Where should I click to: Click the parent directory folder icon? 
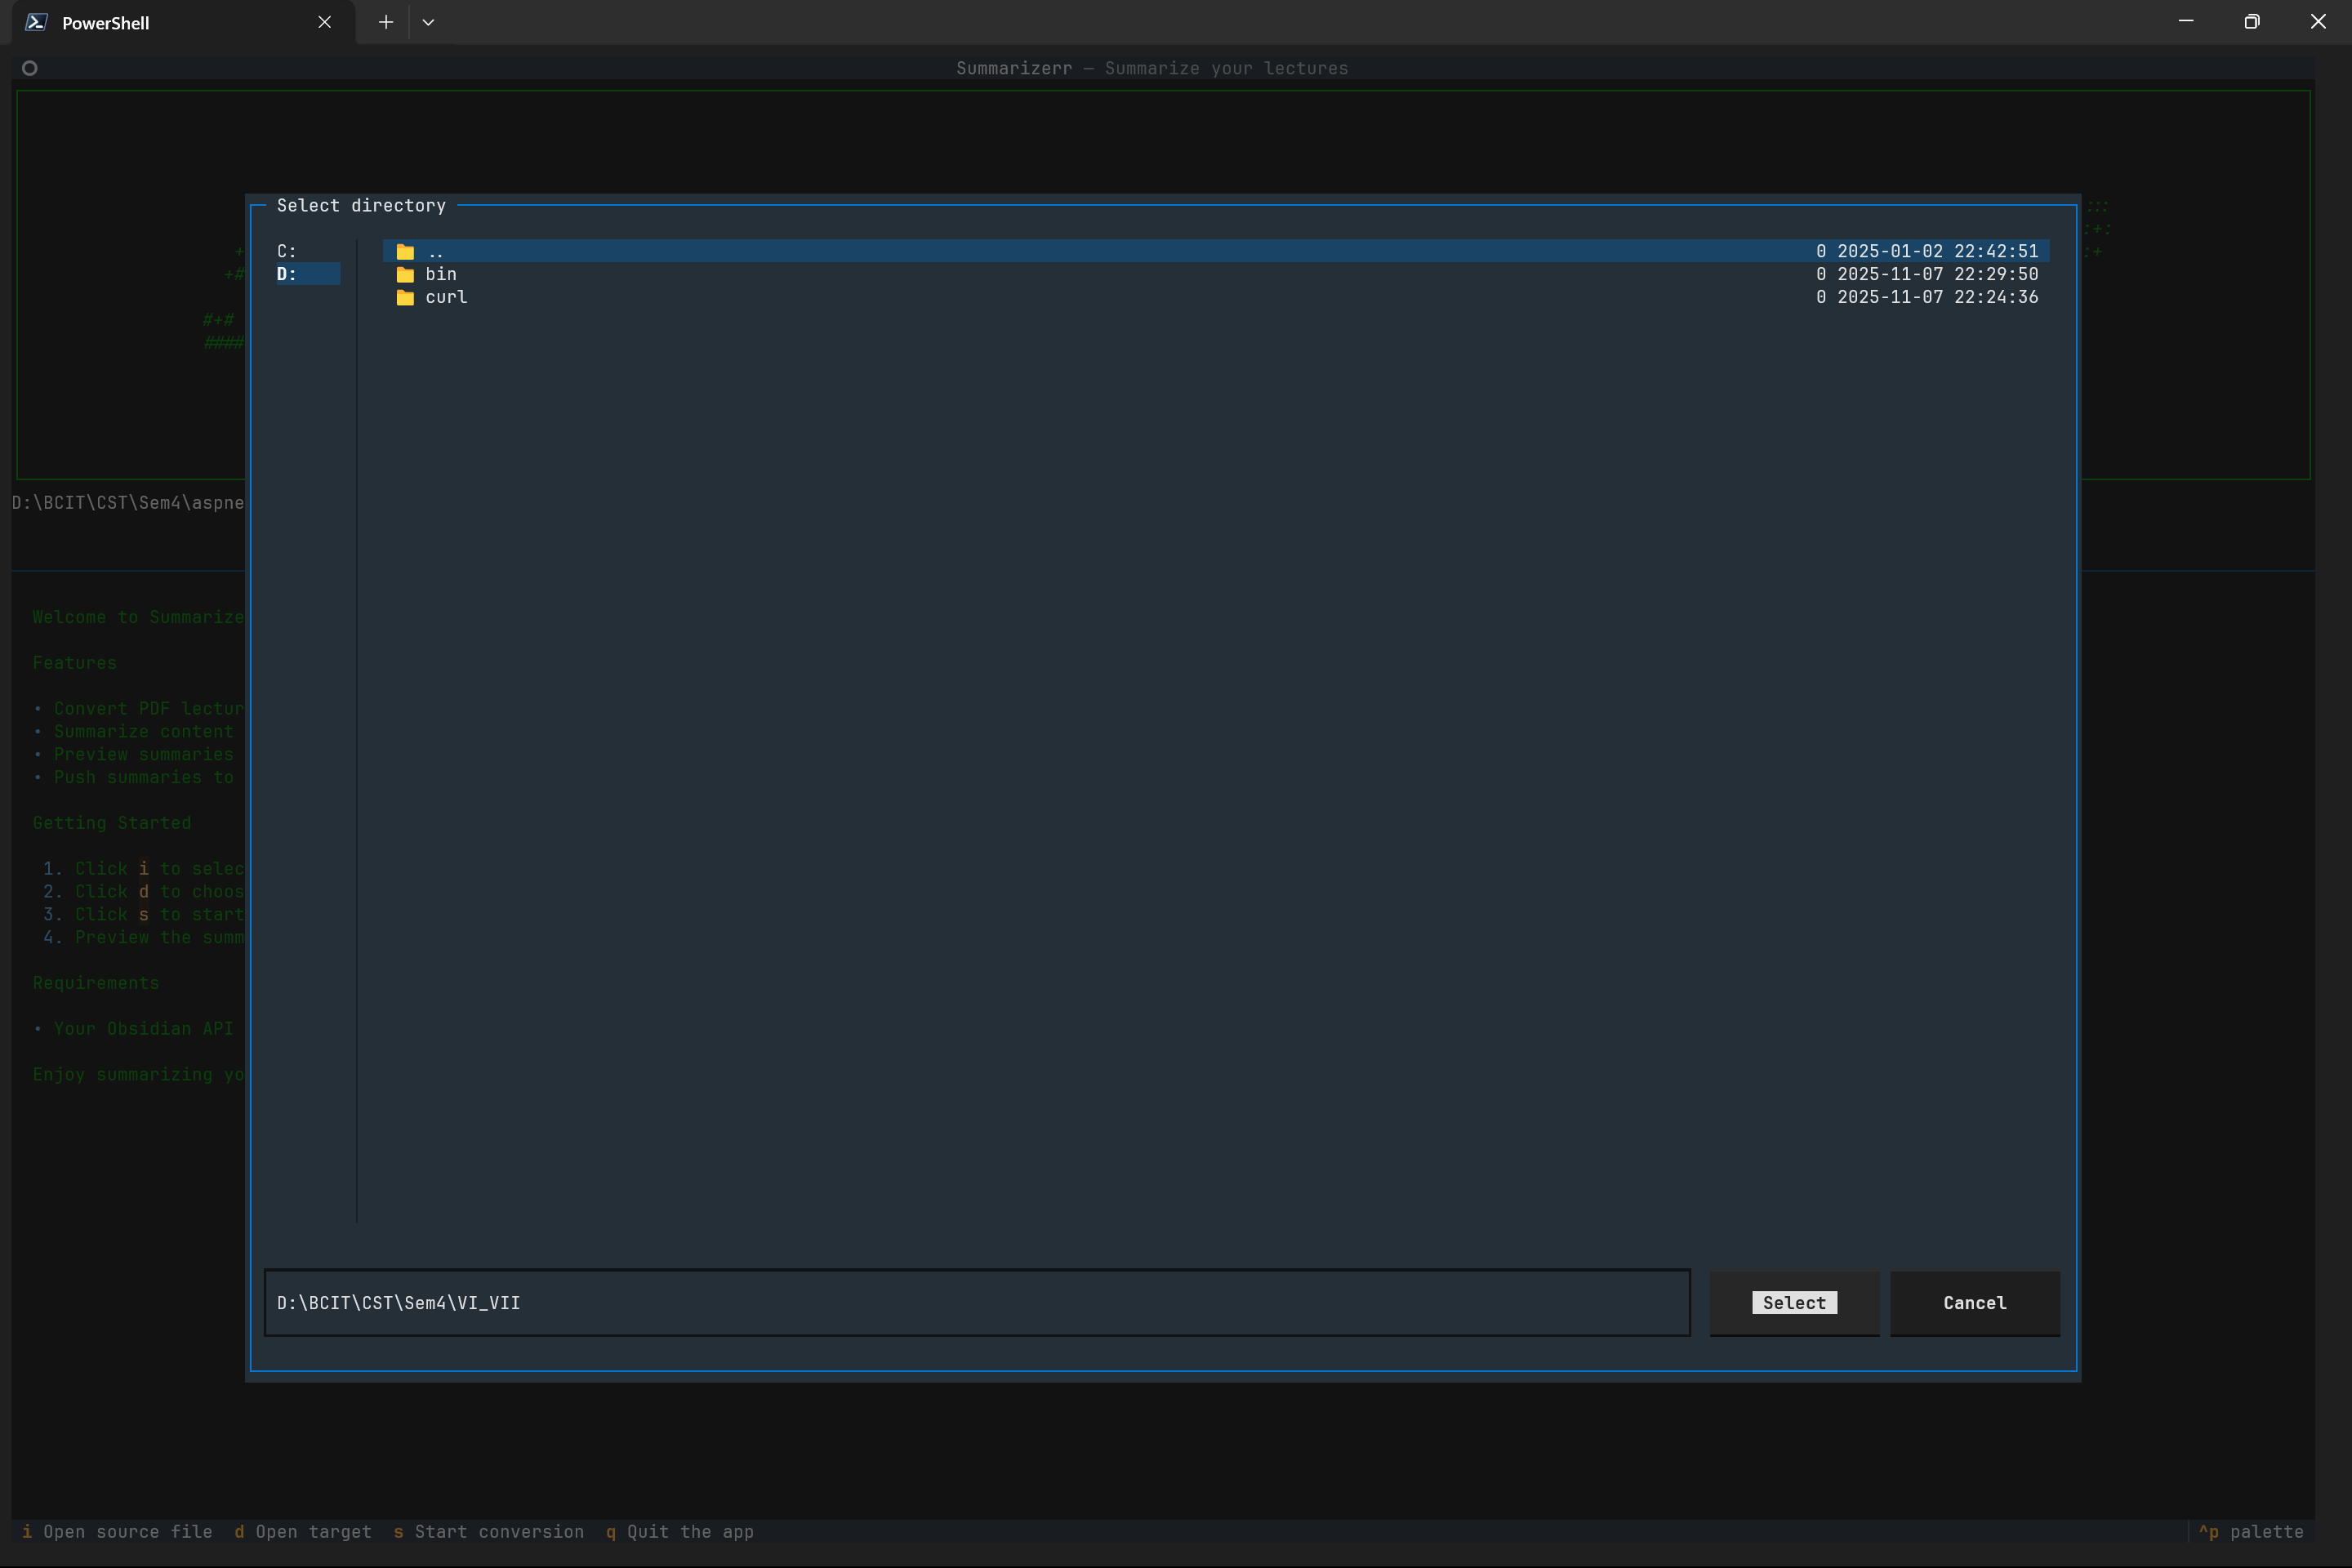(x=405, y=252)
